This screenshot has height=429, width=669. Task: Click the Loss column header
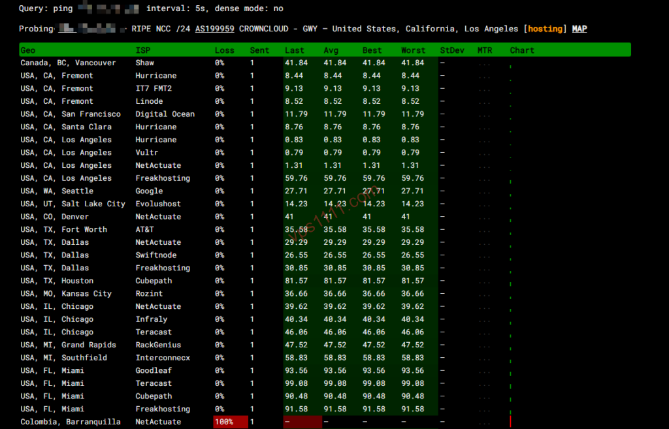click(x=225, y=50)
